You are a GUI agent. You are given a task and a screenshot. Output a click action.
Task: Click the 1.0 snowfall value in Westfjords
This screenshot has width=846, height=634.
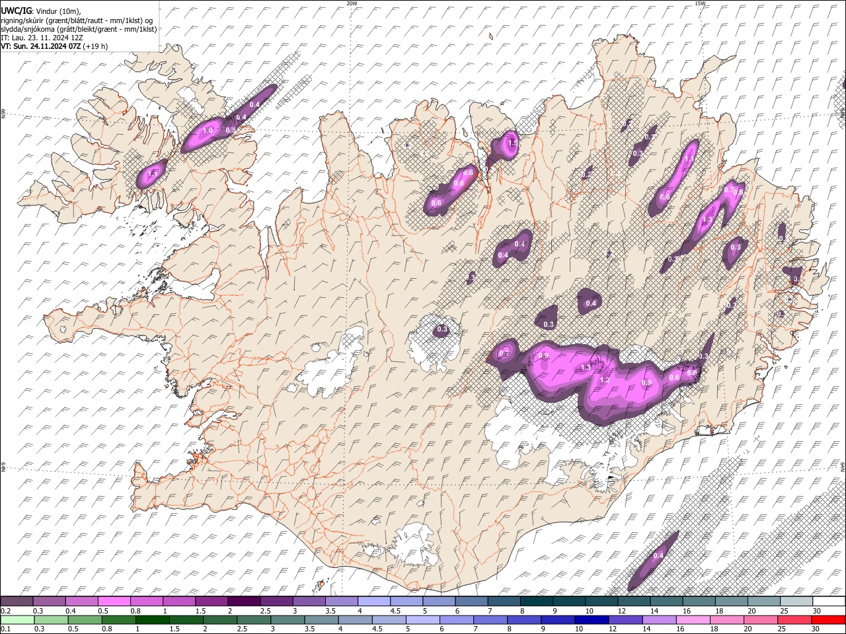click(x=208, y=131)
